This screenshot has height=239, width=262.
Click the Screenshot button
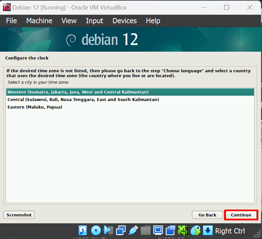(19, 215)
